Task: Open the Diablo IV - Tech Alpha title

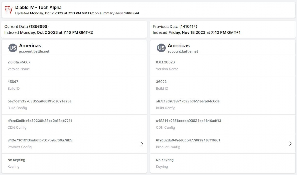Action: pos(39,7)
